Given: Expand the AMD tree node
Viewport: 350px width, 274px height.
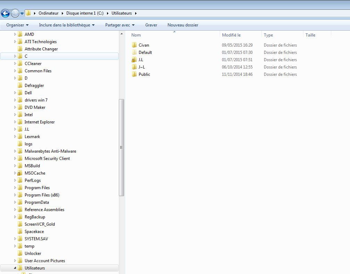Looking at the screenshot, I should [15, 34].
